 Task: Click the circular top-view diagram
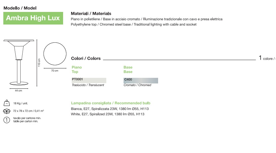click(x=54, y=54)
